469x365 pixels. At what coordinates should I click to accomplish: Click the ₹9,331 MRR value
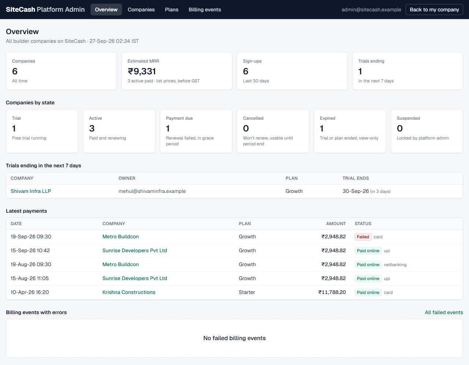pos(142,71)
